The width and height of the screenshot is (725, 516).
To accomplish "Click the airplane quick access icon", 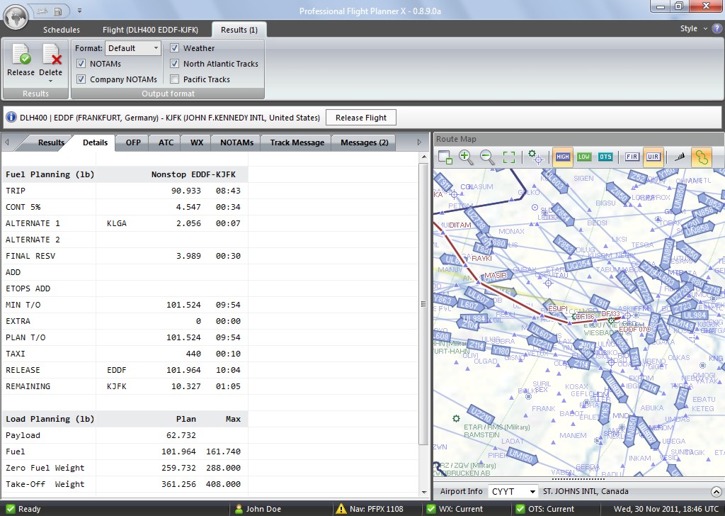I will click(x=42, y=11).
